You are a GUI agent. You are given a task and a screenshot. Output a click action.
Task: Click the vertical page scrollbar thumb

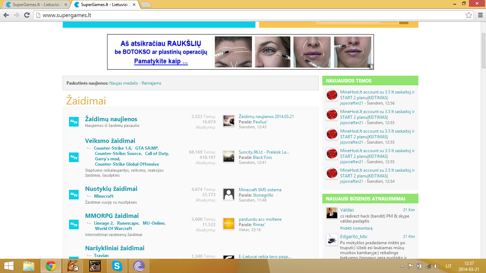[x=484, y=51]
